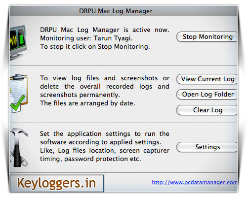Click the monitor activity graph icon
The width and height of the screenshot is (247, 197).
(x=18, y=43)
